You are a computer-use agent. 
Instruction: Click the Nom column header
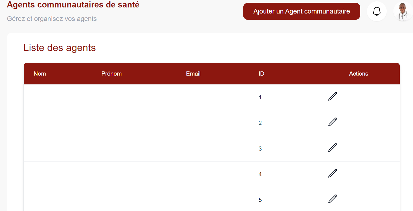(40, 74)
